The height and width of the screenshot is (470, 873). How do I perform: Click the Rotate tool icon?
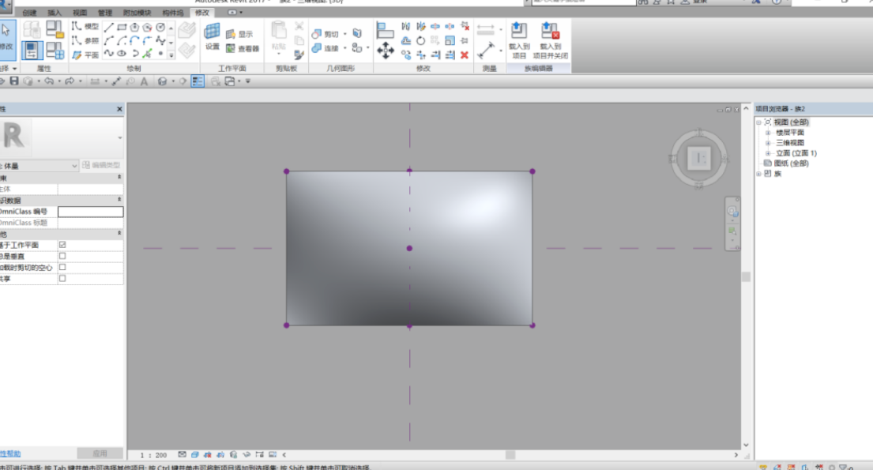(x=421, y=40)
